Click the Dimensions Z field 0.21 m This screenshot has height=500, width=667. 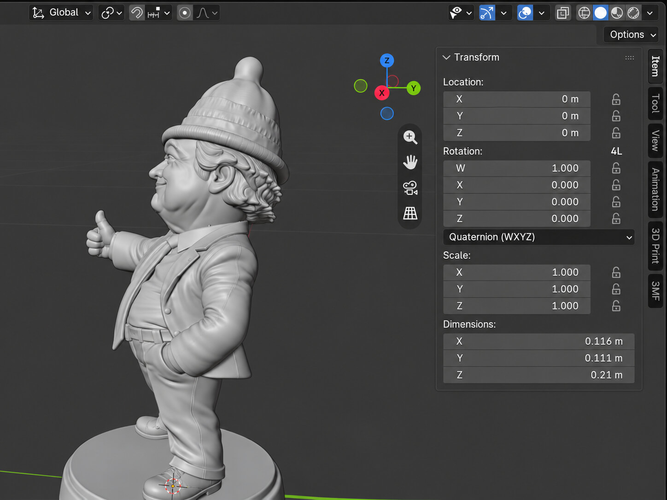[539, 375]
